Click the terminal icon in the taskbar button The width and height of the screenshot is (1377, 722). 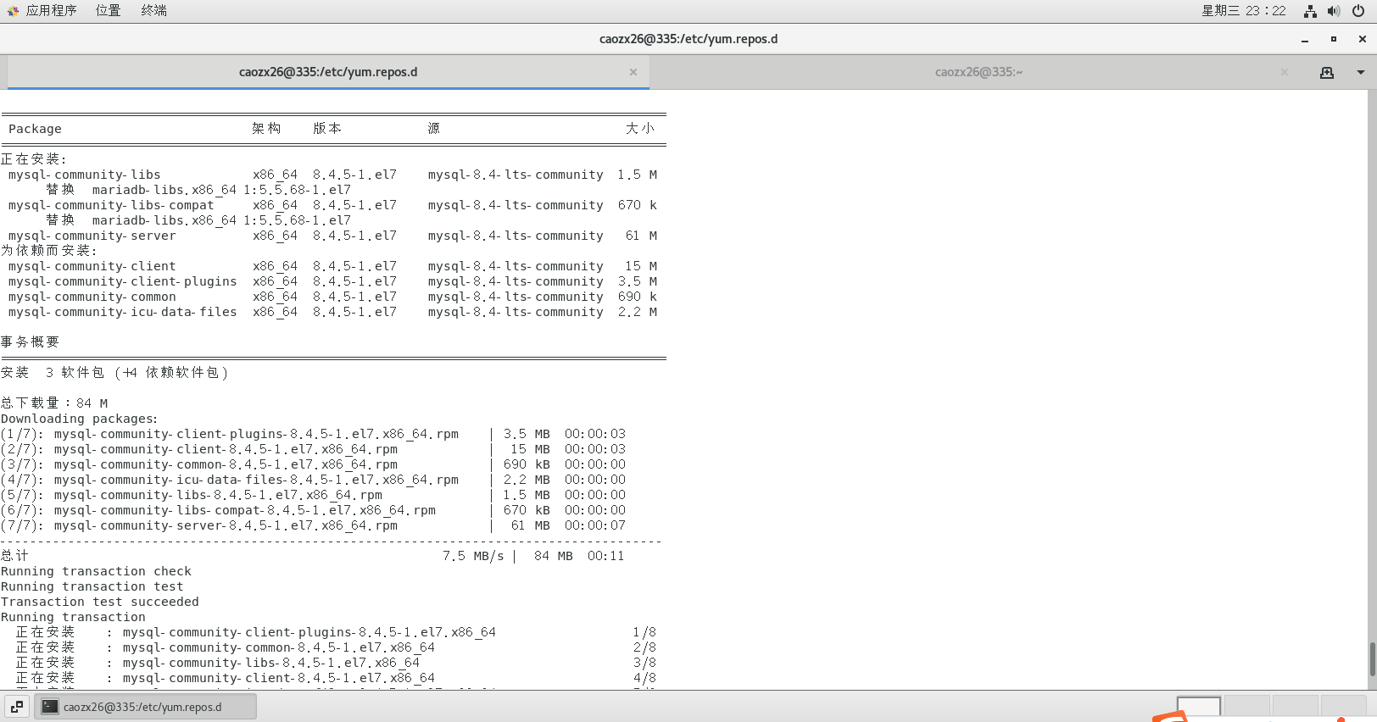(50, 707)
